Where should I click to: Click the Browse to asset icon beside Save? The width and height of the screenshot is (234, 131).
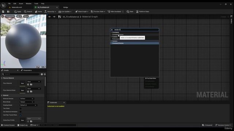(x=8, y=12)
